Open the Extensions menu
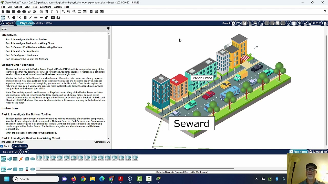Screen dimensions: 328x184 click(46, 7)
